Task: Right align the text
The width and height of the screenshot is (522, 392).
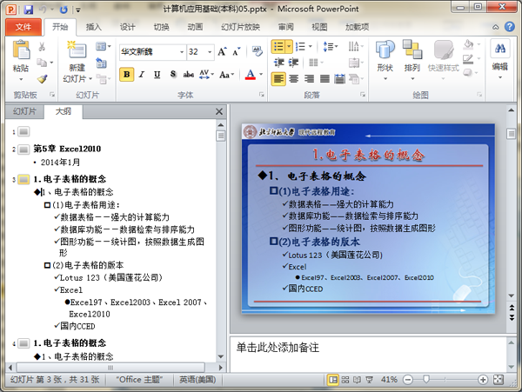Action: pos(309,79)
